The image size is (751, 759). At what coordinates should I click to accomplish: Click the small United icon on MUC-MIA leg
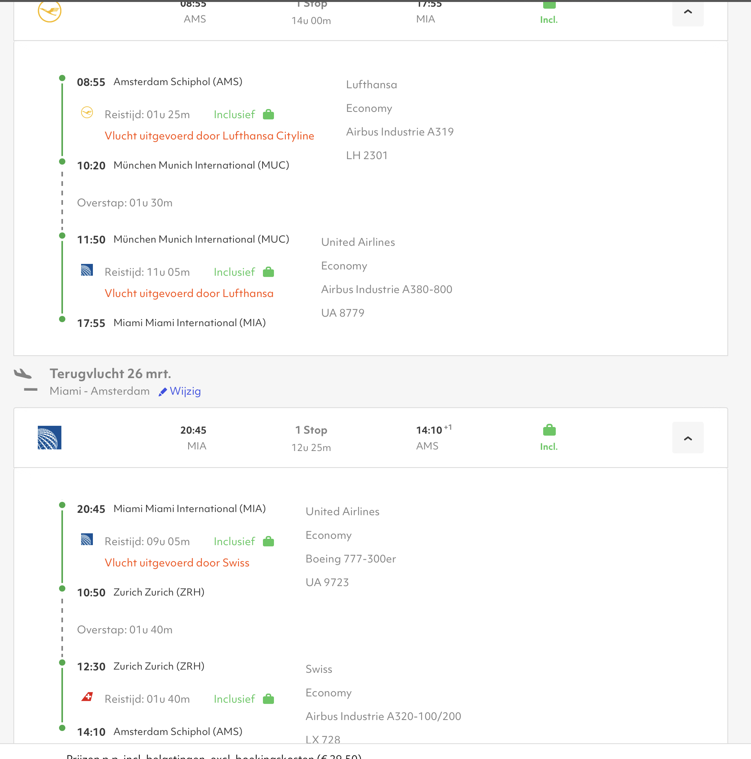tap(87, 270)
